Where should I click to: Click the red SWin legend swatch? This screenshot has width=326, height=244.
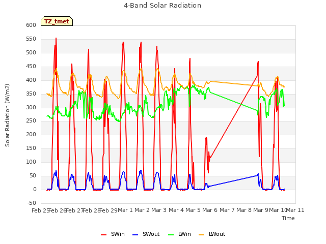(103, 235)
